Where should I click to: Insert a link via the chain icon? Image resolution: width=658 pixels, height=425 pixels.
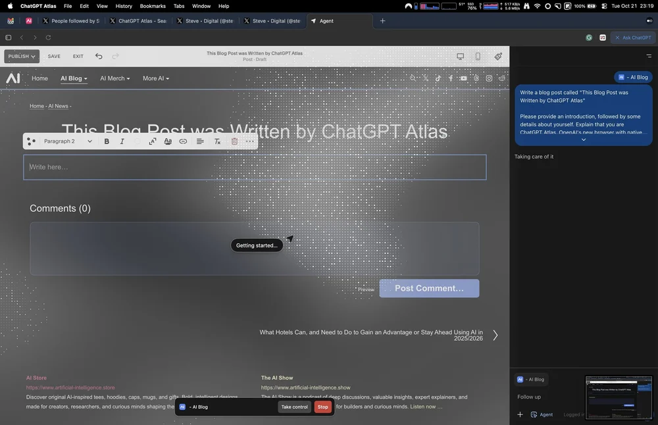pyautogui.click(x=183, y=141)
